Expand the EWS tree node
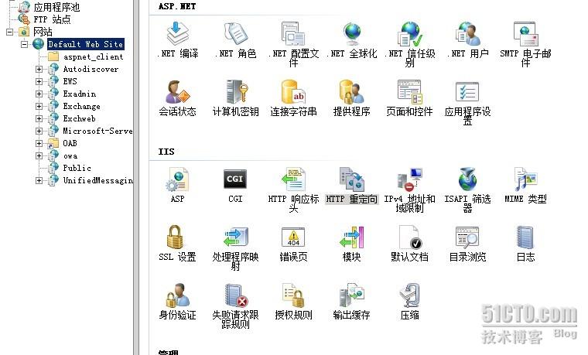This screenshot has width=588, height=355. pos(39,81)
